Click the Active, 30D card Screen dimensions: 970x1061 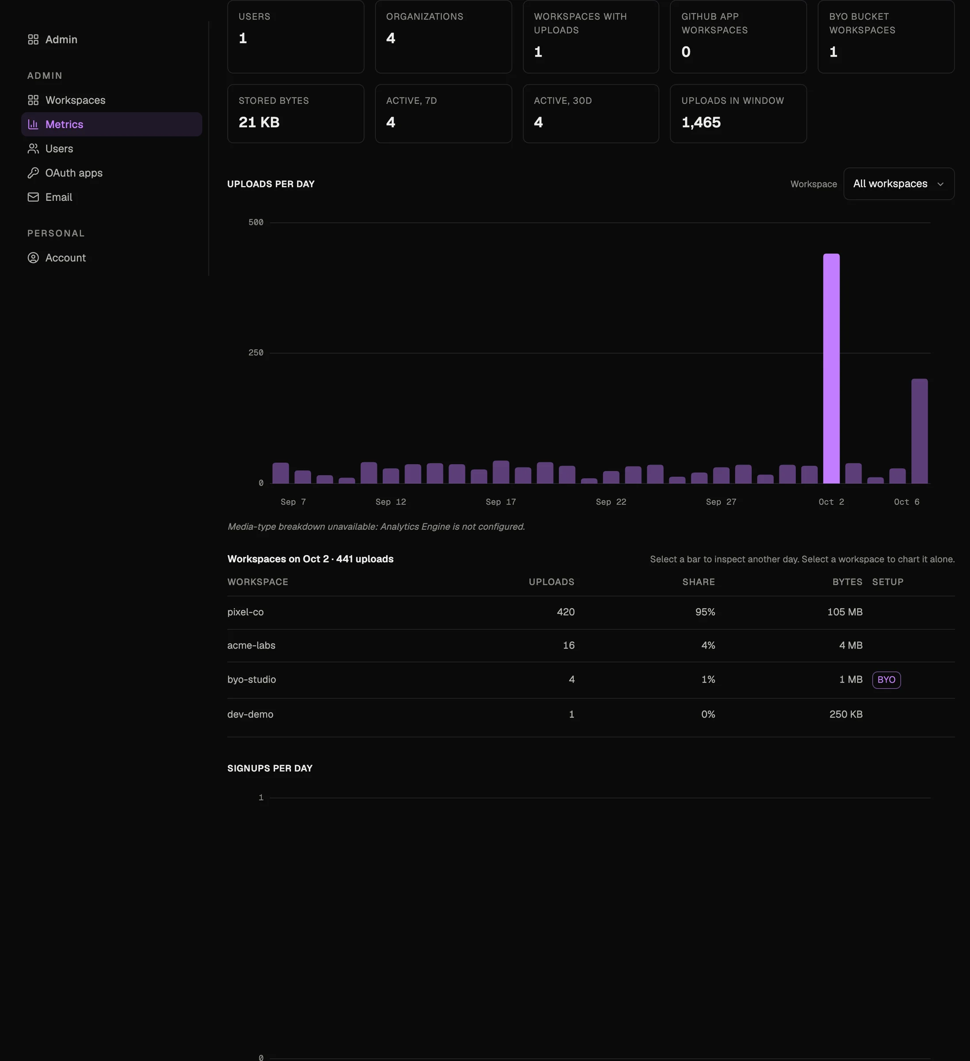(591, 113)
